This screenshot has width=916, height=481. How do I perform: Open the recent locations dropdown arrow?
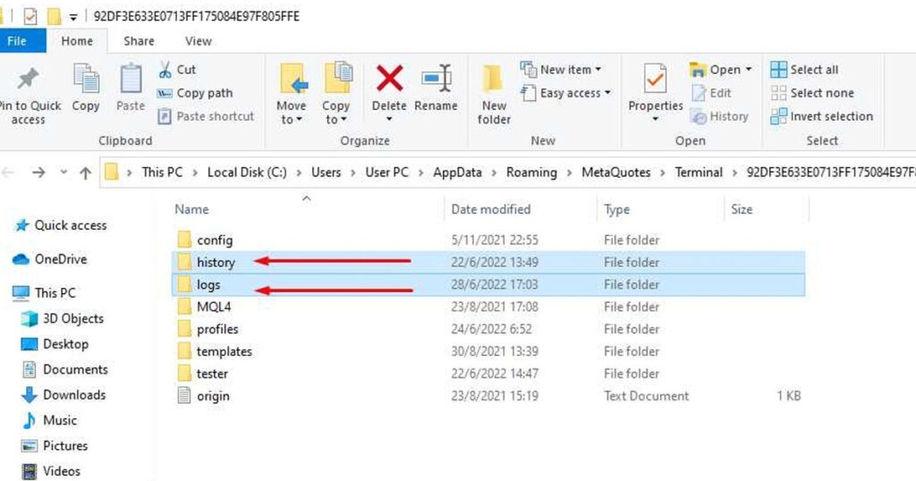pyautogui.click(x=64, y=173)
